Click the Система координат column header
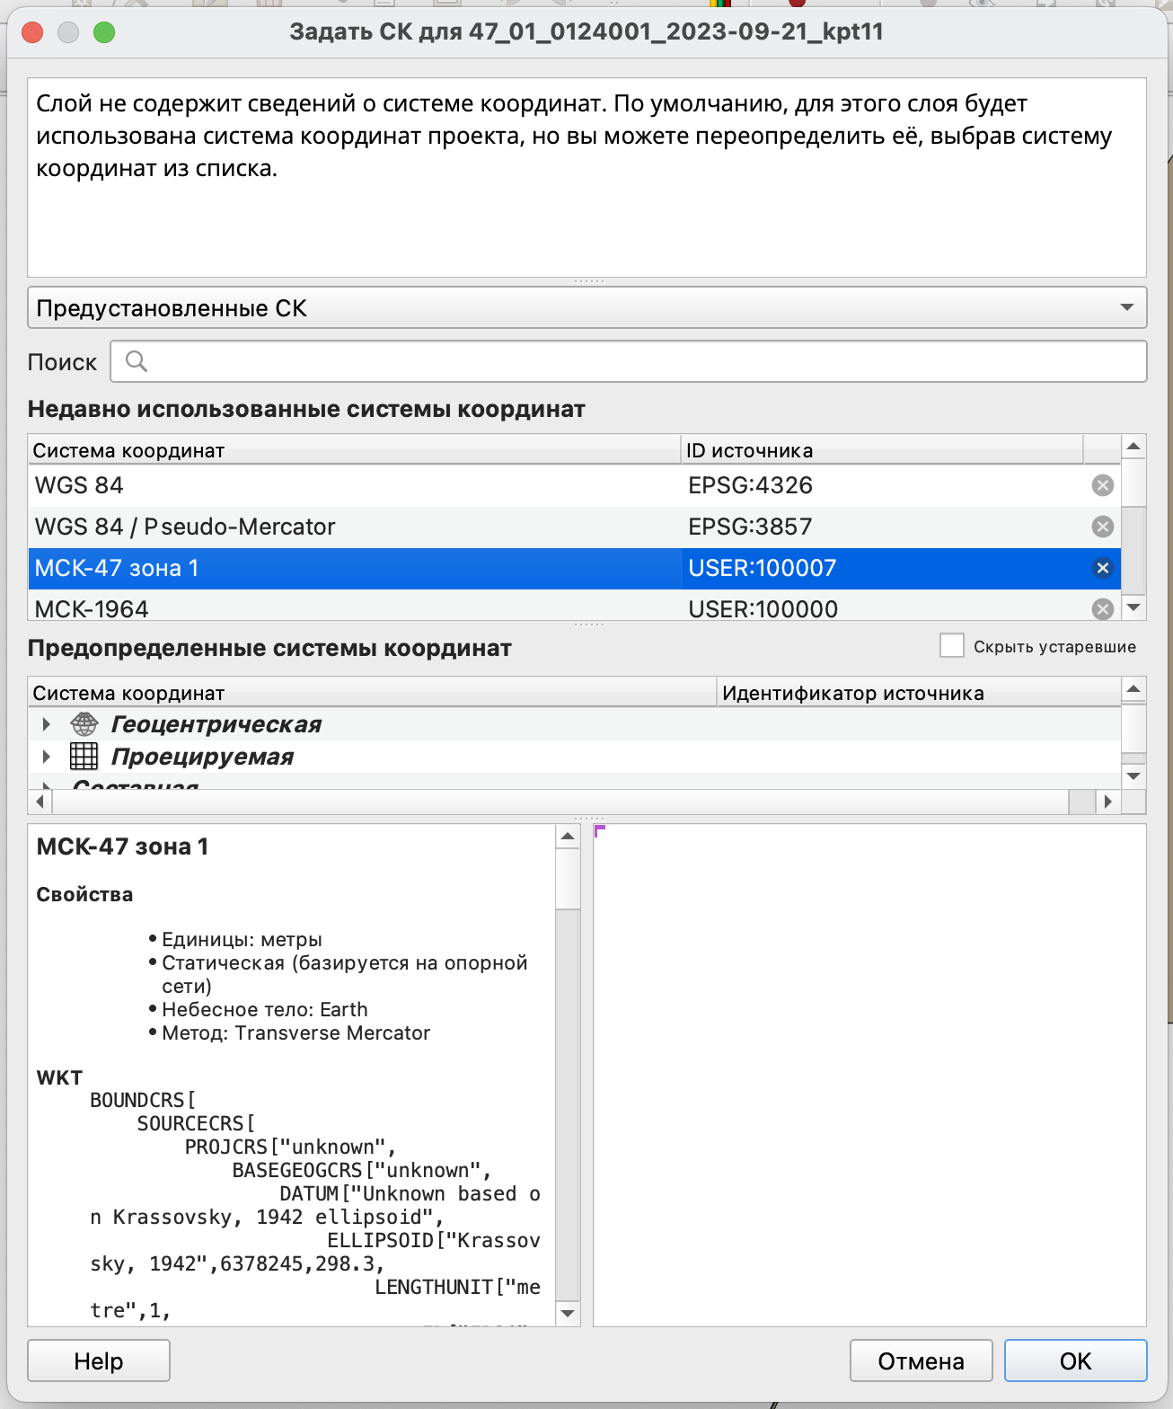1173x1409 pixels. (354, 450)
